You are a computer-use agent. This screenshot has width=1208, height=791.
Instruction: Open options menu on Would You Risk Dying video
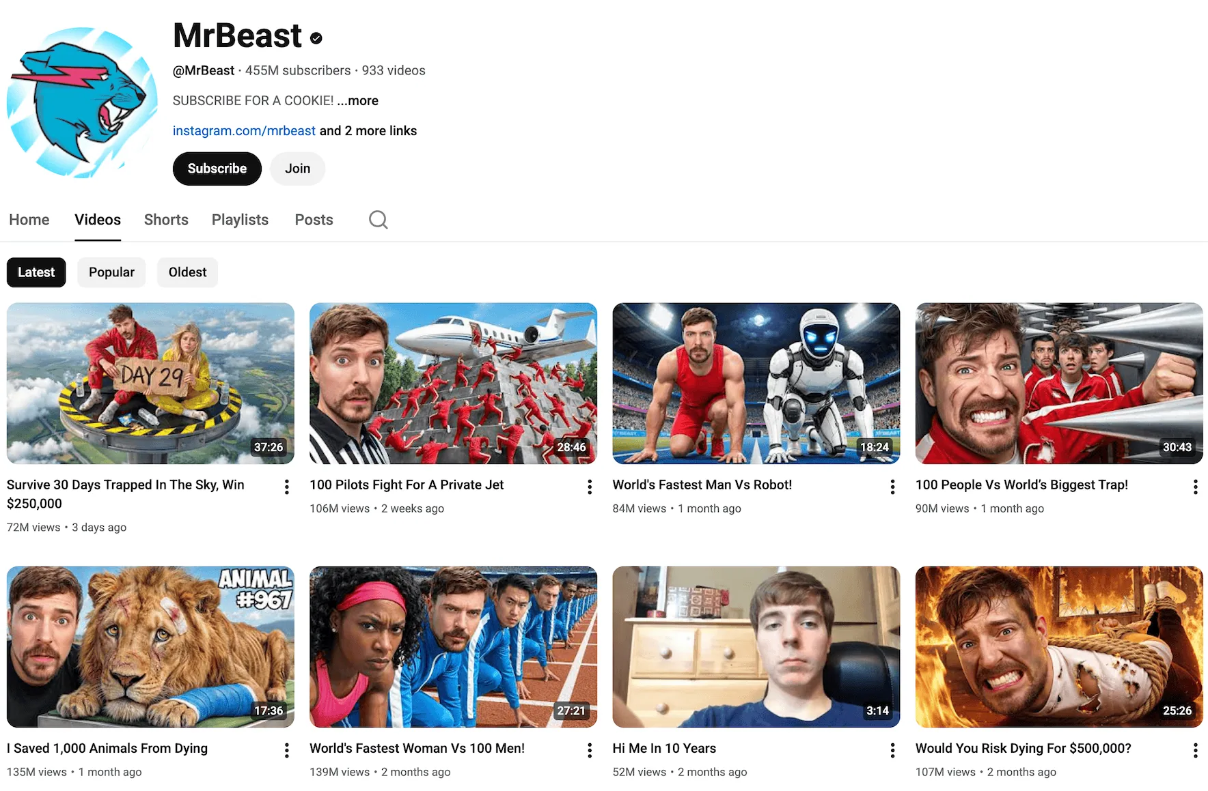coord(1195,750)
